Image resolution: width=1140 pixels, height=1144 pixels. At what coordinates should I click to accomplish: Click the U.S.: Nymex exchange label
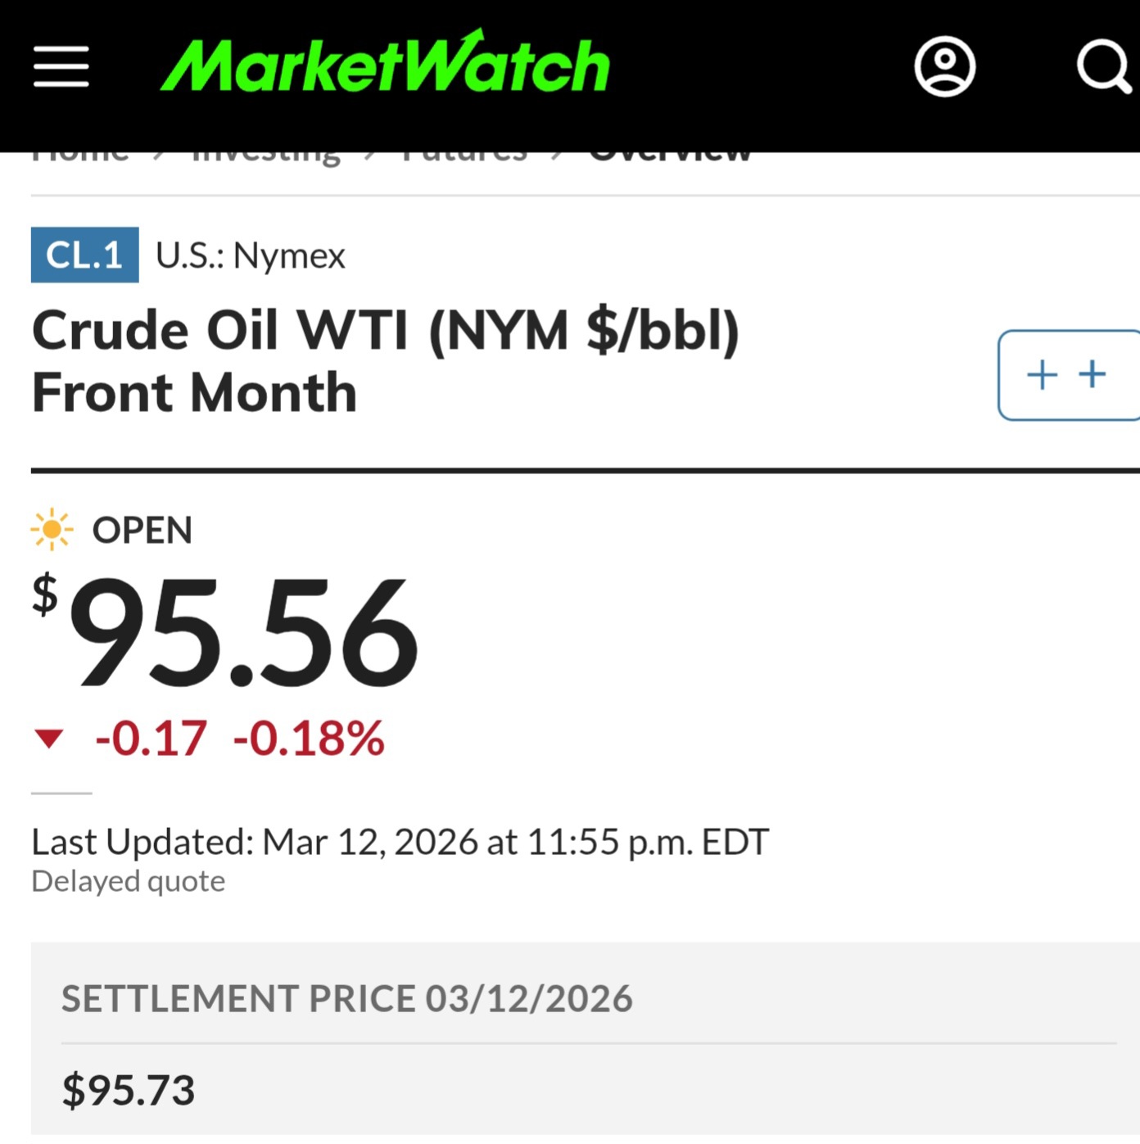[251, 255]
